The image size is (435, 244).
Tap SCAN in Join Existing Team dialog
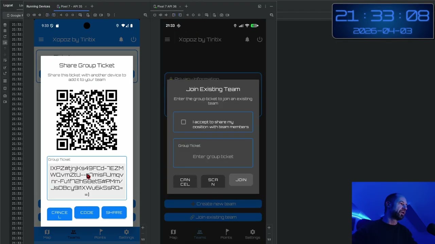(213, 182)
